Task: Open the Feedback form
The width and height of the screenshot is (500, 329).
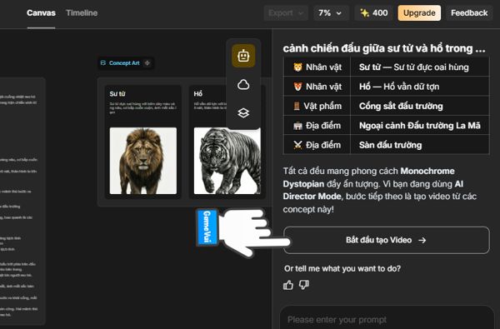Action: (469, 13)
